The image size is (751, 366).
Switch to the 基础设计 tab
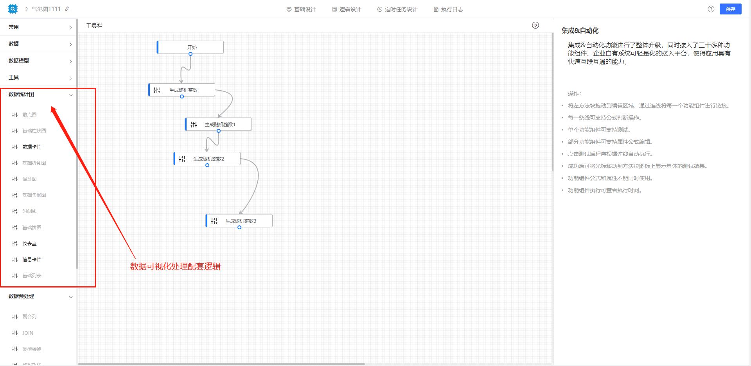pos(301,9)
